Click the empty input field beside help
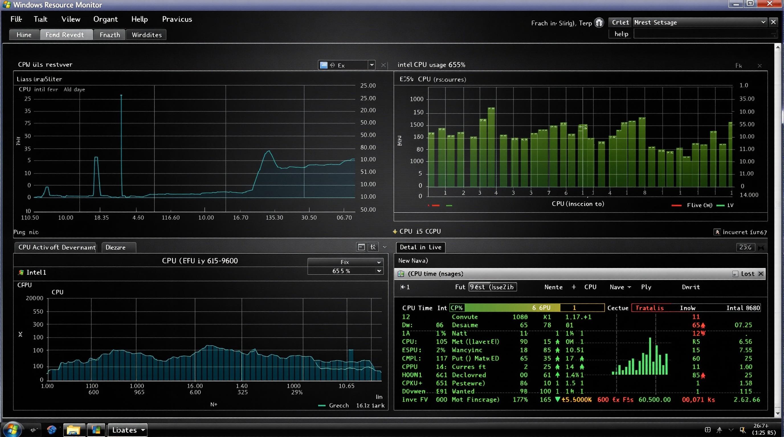Screen dimensions: 784x437 pos(705,34)
